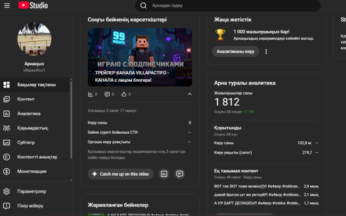Click the Көру саны 102,8 м. row

(266, 143)
